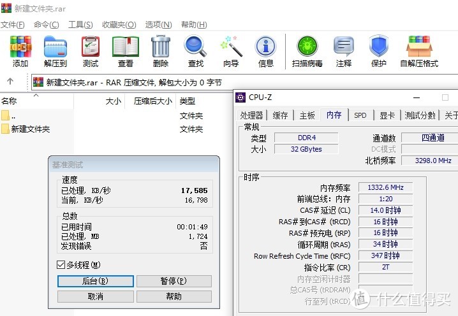Launch the Wizard (向导) wand icon
458x316 pixels.
231,47
